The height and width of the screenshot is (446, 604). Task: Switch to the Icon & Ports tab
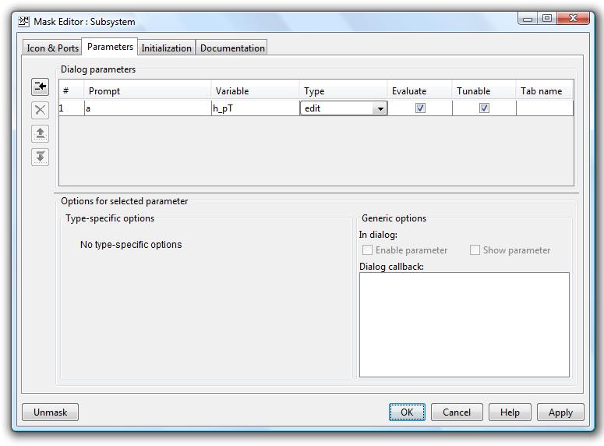point(52,48)
